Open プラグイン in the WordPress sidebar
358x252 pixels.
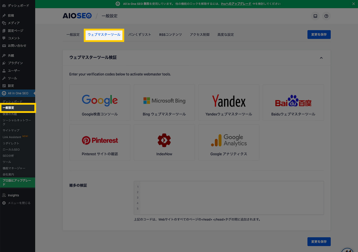click(x=18, y=63)
